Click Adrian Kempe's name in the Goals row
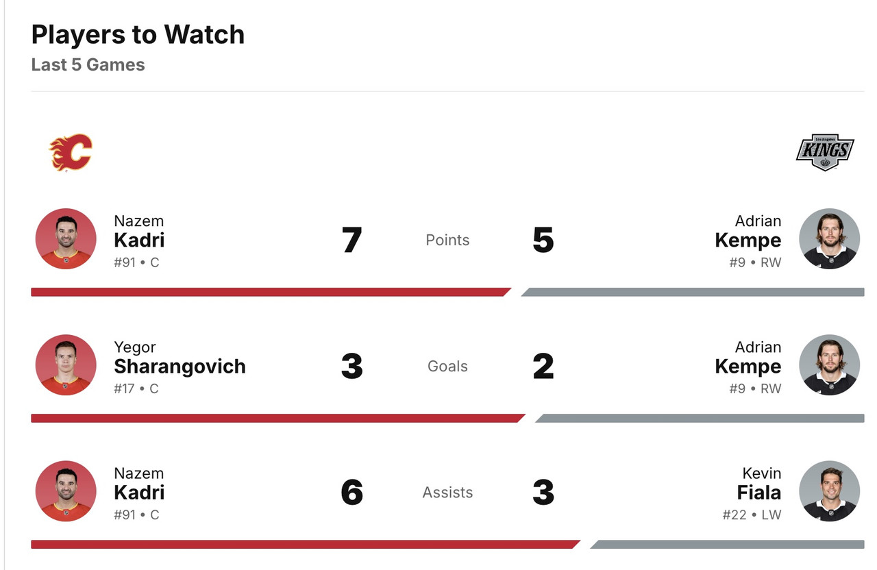 (x=748, y=366)
